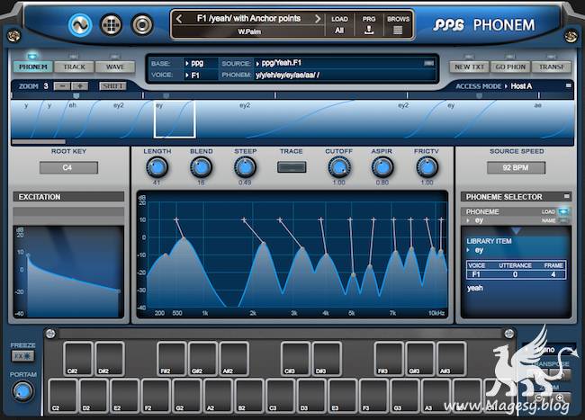Viewport: 585px width, 420px height.
Task: Click the FRAME value 4
Action: [553, 274]
